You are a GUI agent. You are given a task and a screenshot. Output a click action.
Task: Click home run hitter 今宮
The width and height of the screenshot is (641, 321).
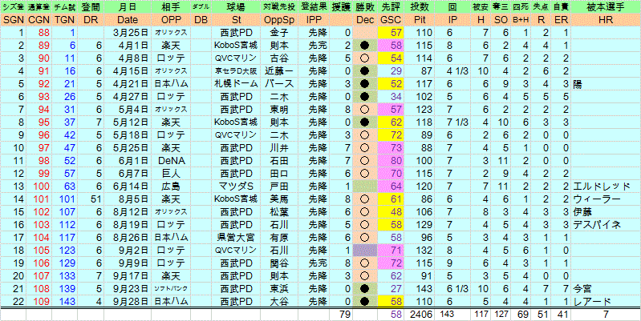[582, 288]
